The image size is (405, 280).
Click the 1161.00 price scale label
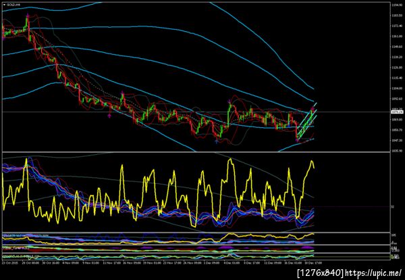click(396, 37)
